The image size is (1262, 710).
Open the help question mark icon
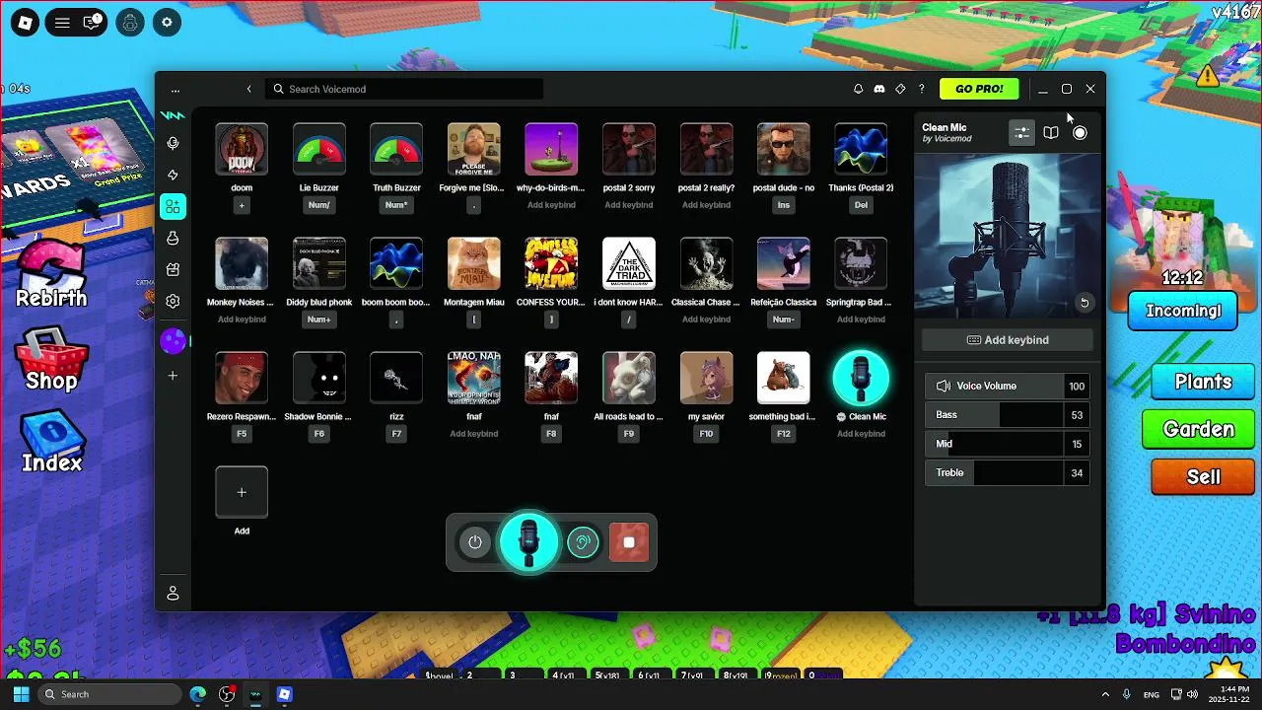922,89
